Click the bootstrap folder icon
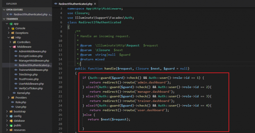This screenshot has width=255, height=133. coord(11,111)
